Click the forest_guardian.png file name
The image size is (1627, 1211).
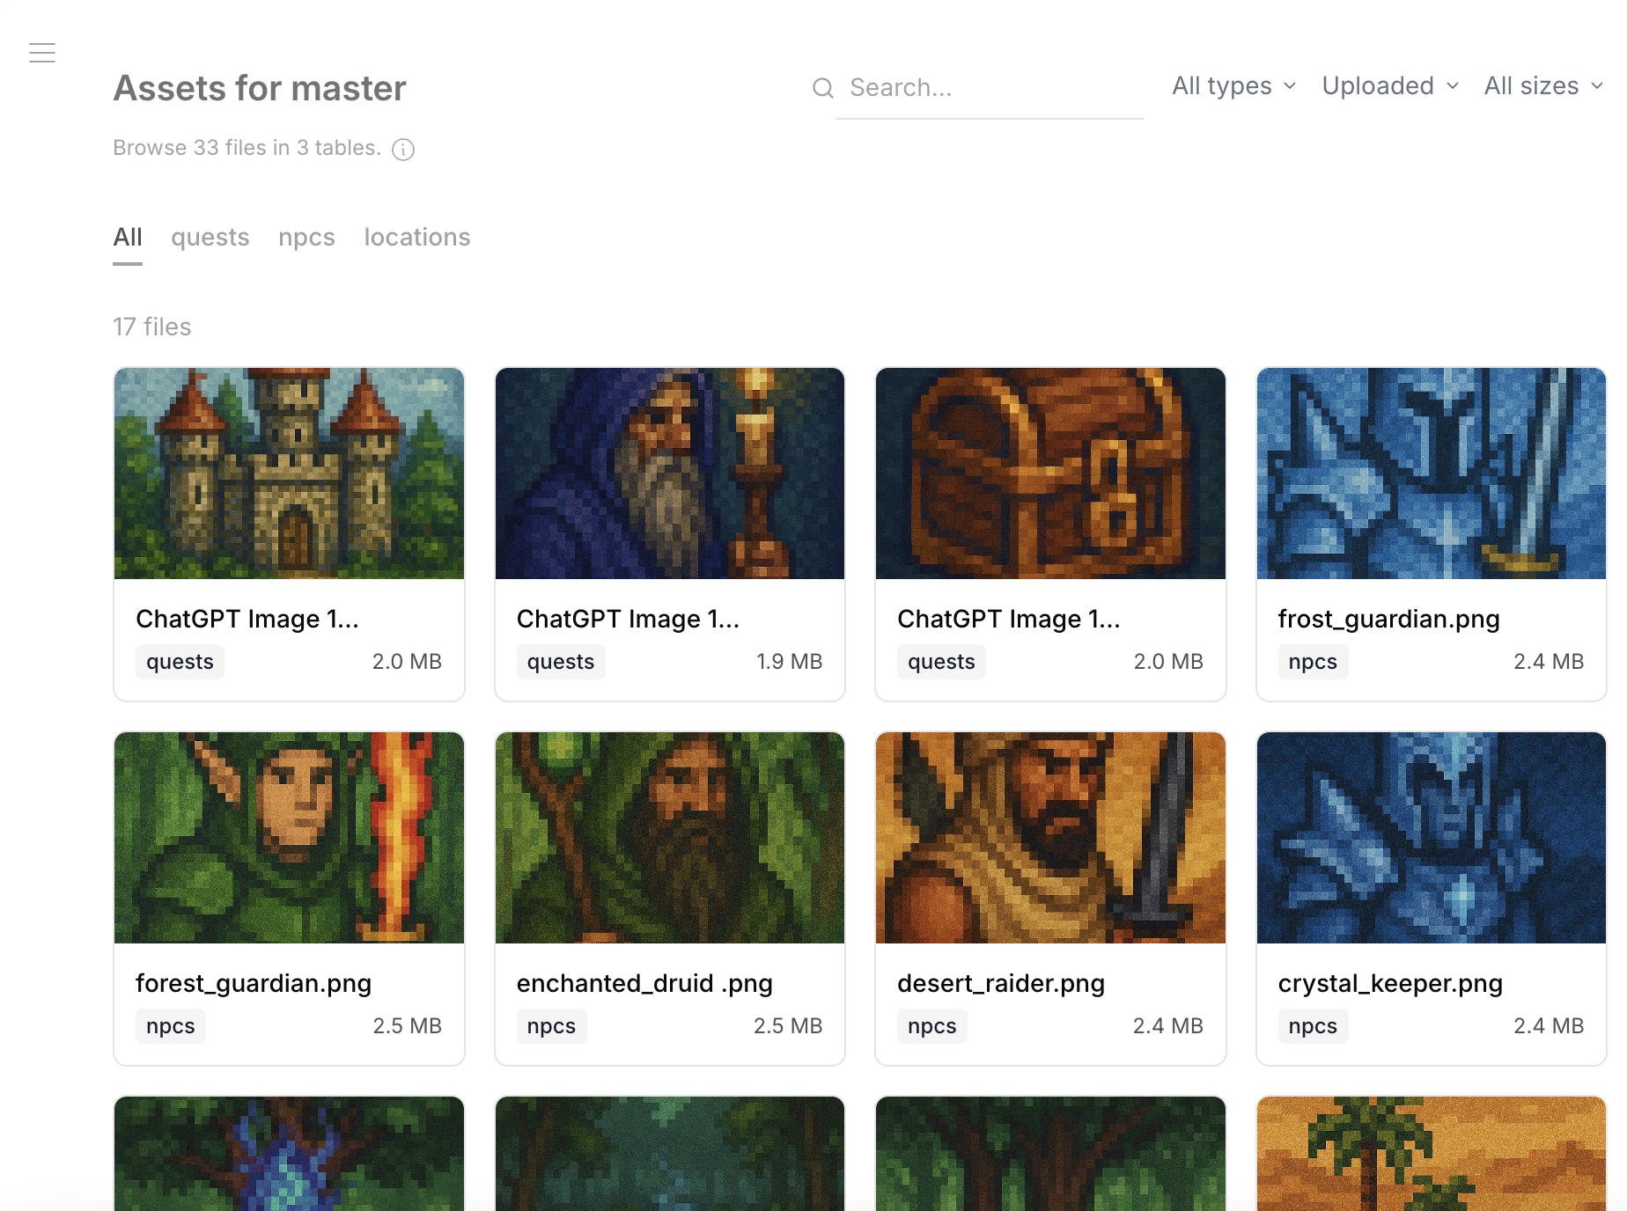tap(253, 983)
